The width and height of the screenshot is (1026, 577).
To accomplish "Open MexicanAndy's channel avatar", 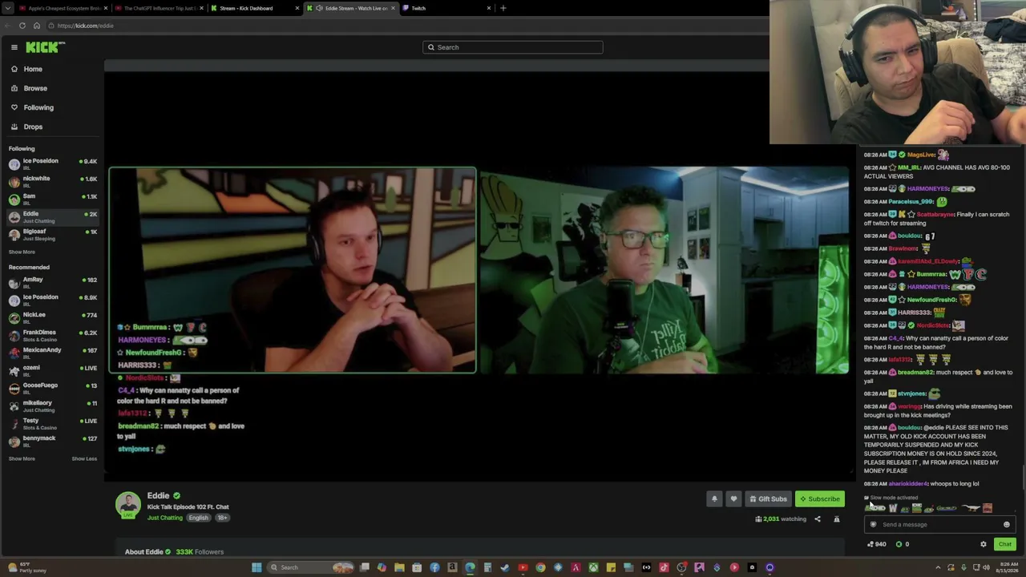I will (x=14, y=353).
